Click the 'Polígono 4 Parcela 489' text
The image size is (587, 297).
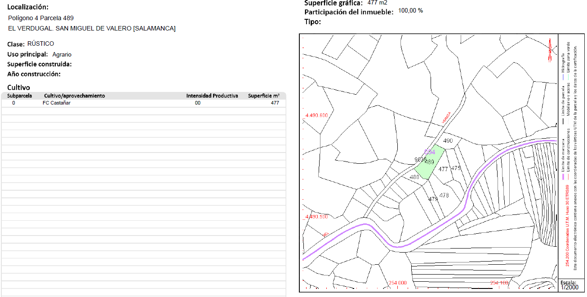(x=41, y=18)
